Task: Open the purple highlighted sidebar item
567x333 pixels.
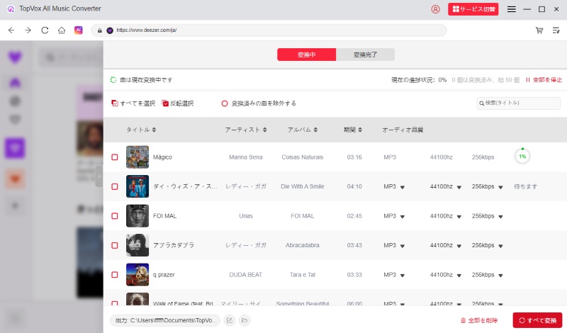Action: click(x=15, y=148)
